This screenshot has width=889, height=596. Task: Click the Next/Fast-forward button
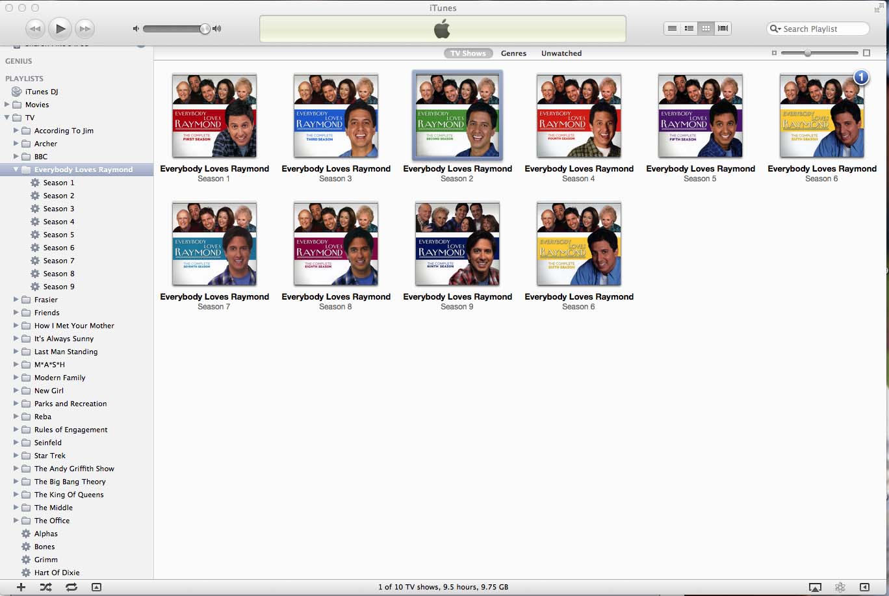pyautogui.click(x=84, y=29)
